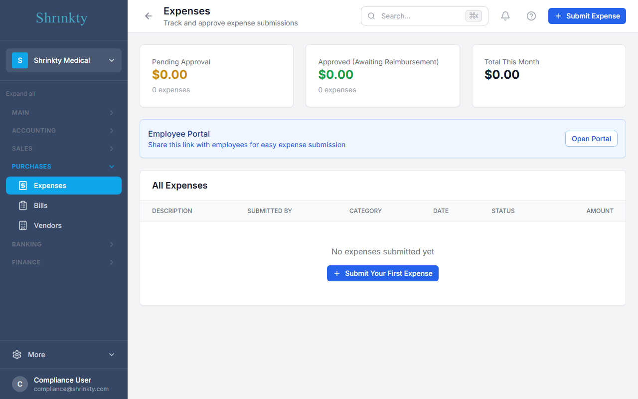
Task: Expand the More menu
Action: [x=64, y=355]
